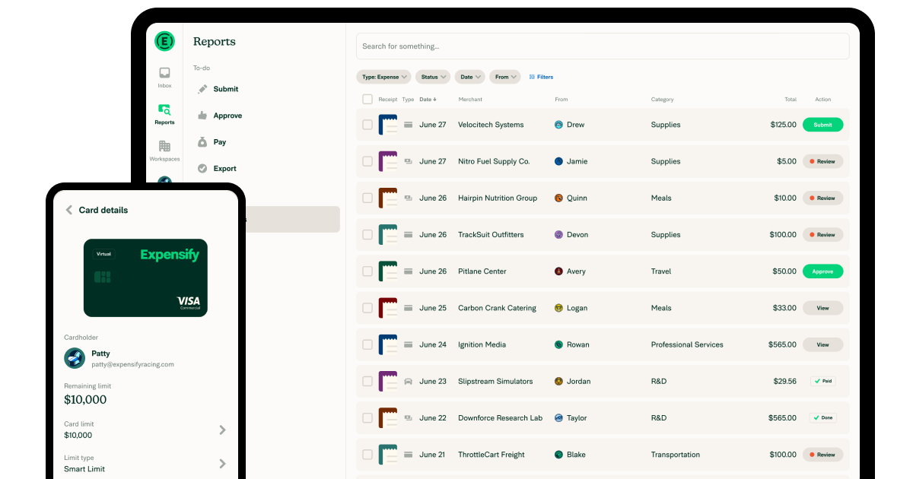Click the back arrow in Card details

[68, 210]
